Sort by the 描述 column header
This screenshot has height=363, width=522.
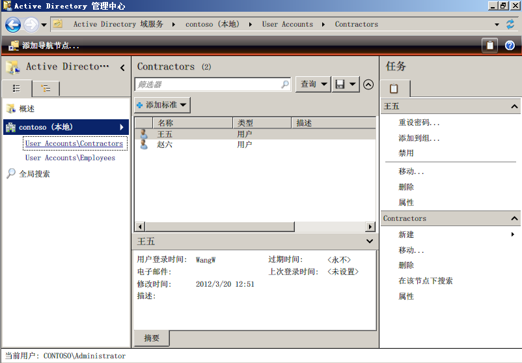pos(334,123)
